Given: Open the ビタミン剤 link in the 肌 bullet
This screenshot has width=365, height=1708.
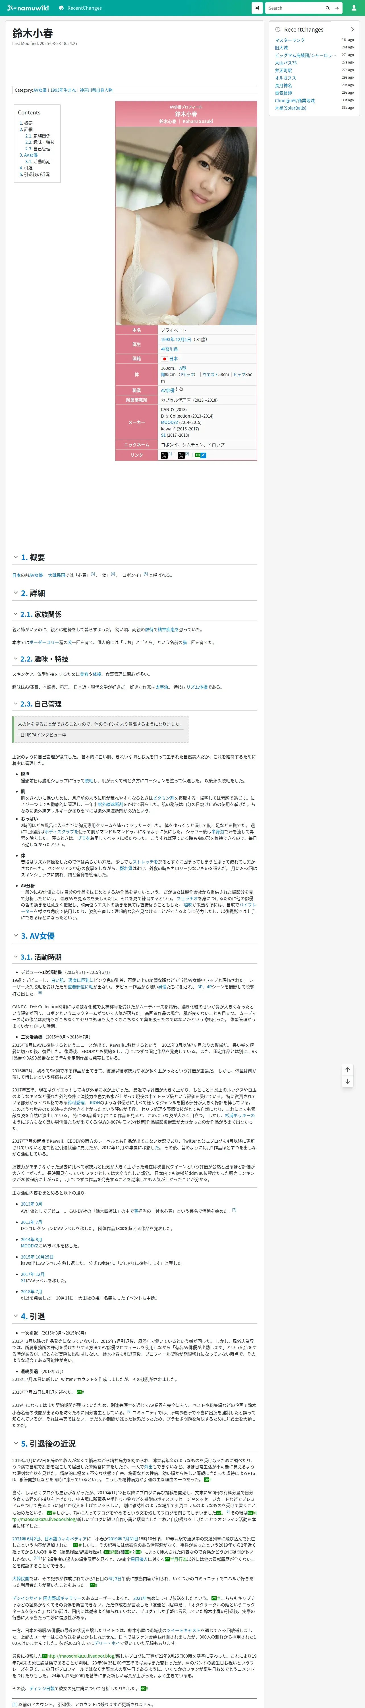Looking at the screenshot, I should [x=164, y=798].
